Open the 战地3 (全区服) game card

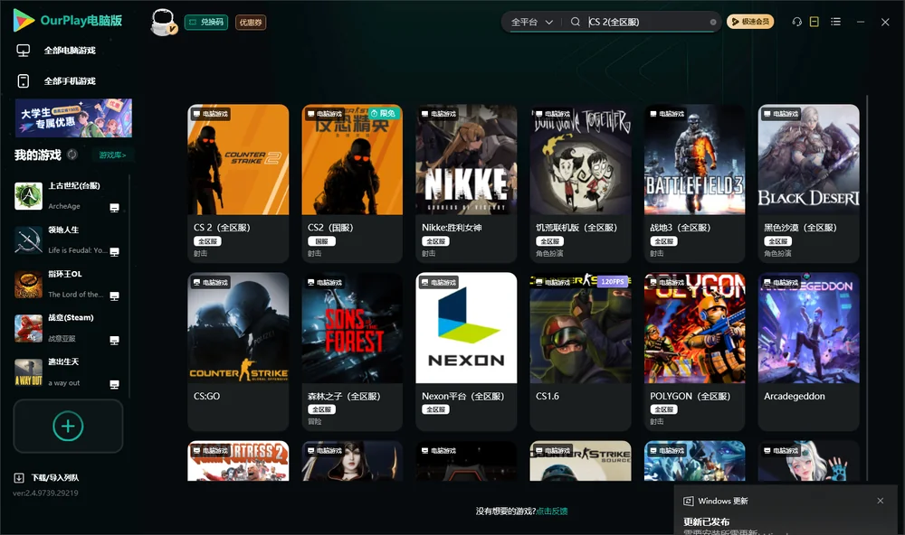click(x=694, y=183)
